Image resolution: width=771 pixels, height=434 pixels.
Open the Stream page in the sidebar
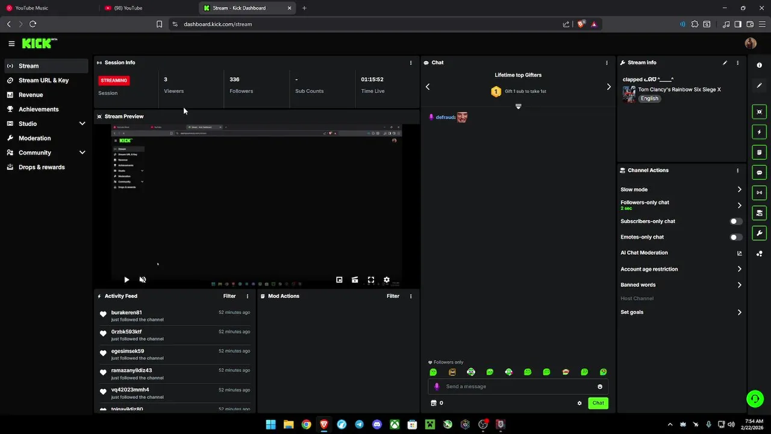click(x=46, y=66)
